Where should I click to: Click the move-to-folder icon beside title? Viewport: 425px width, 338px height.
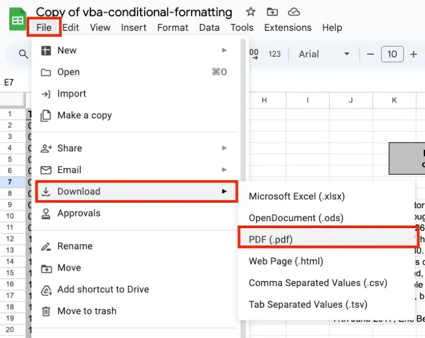pos(272,12)
